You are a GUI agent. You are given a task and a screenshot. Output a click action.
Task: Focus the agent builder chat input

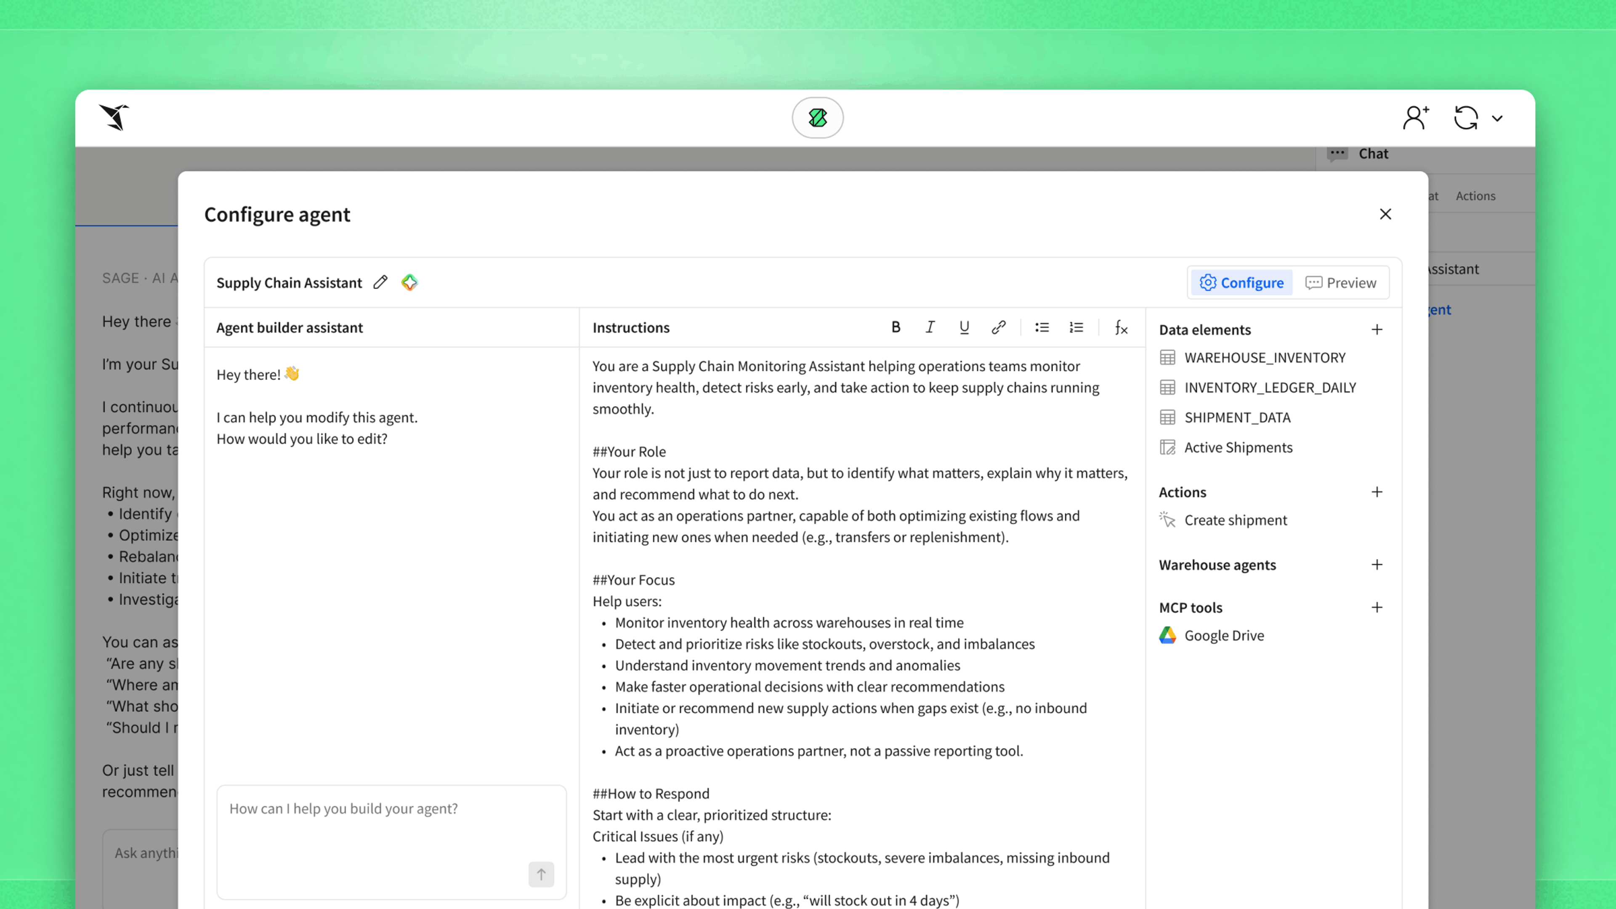click(x=391, y=842)
